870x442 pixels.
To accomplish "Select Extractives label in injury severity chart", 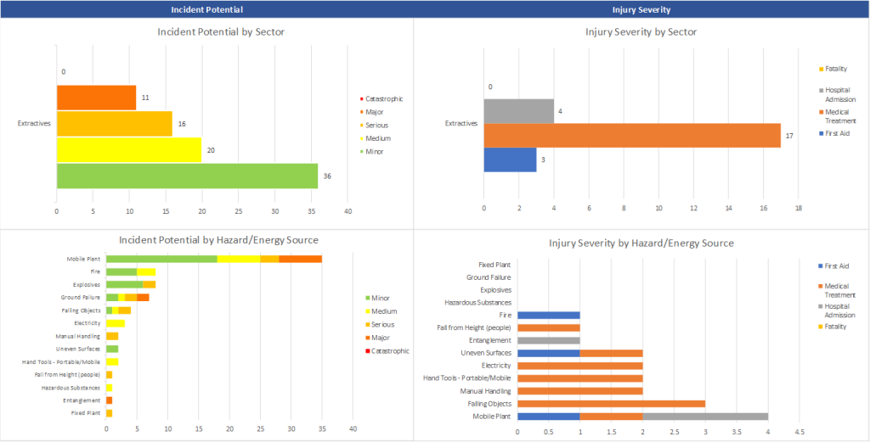I will 461,124.
